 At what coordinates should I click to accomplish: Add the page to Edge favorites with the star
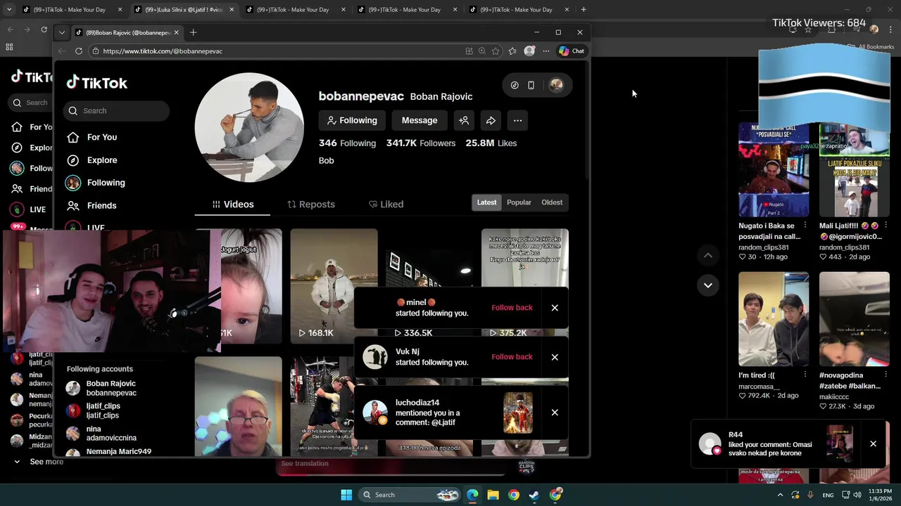coord(496,51)
